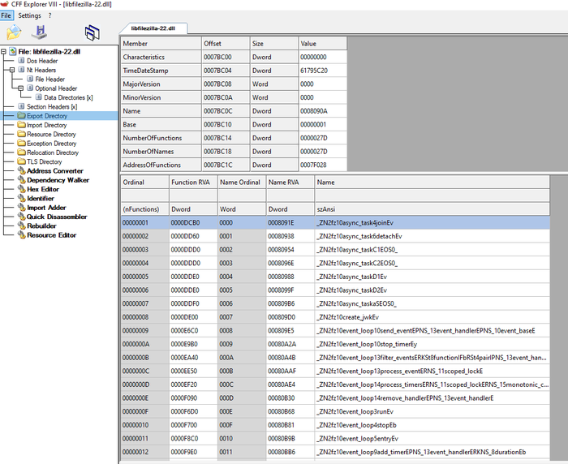Select Dos Header in the tree

click(x=42, y=61)
